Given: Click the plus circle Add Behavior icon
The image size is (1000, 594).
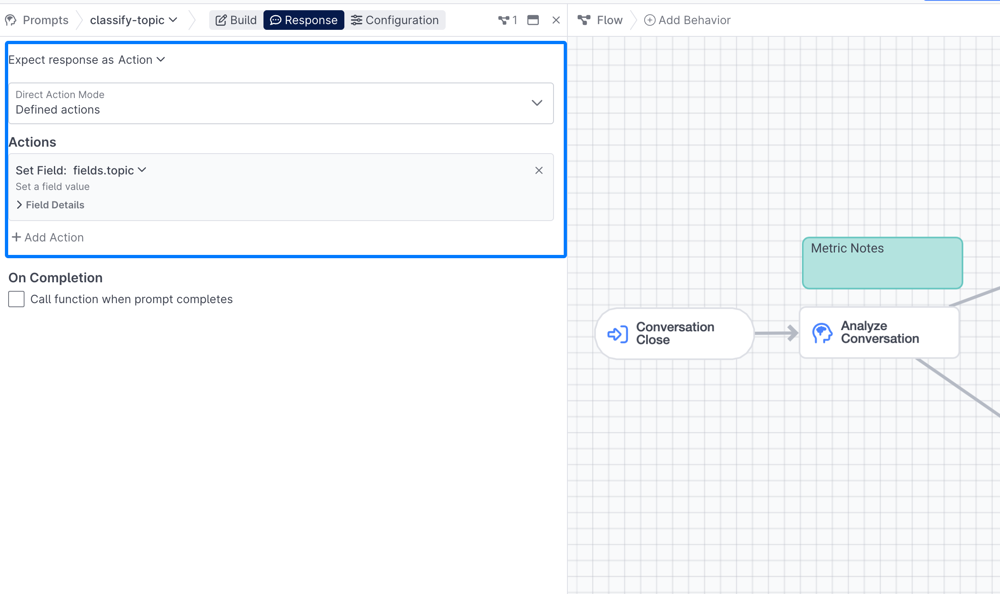Looking at the screenshot, I should (x=650, y=20).
